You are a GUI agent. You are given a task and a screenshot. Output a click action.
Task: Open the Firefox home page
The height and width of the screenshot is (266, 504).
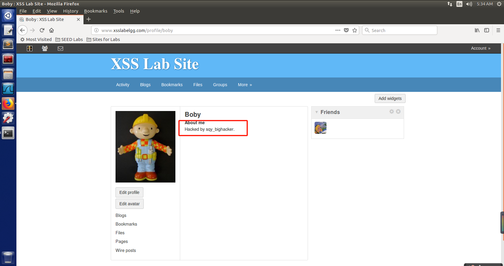point(51,30)
